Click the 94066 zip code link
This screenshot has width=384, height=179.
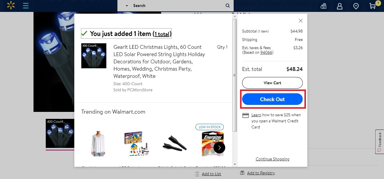(266, 52)
